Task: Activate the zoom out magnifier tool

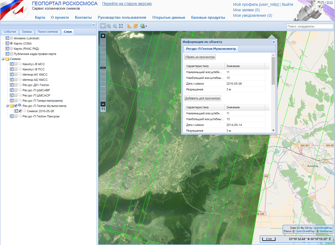Action: click(x=115, y=26)
